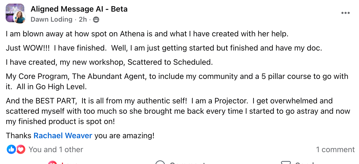Viewport: 359px width, 164px height.
Task: Open the post's 2h timestamp link
Action: point(83,20)
